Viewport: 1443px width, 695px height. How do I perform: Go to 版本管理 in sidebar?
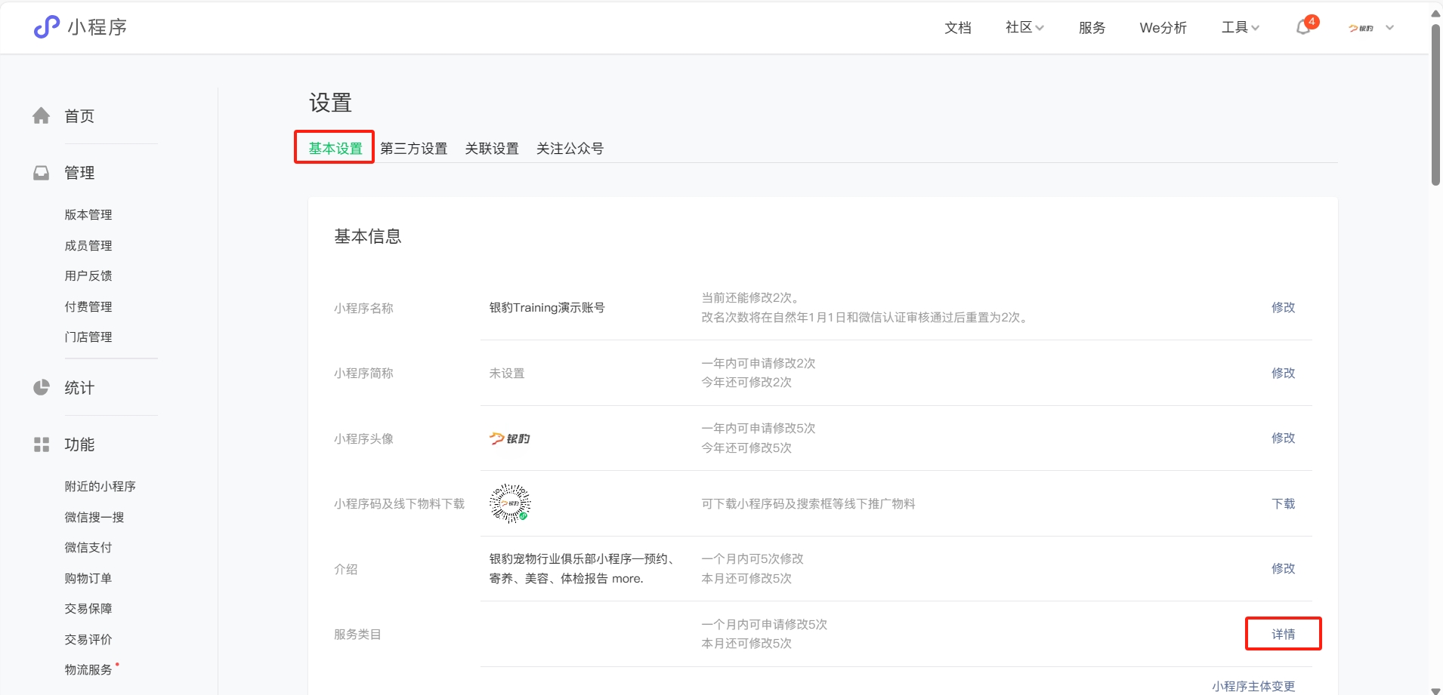88,215
